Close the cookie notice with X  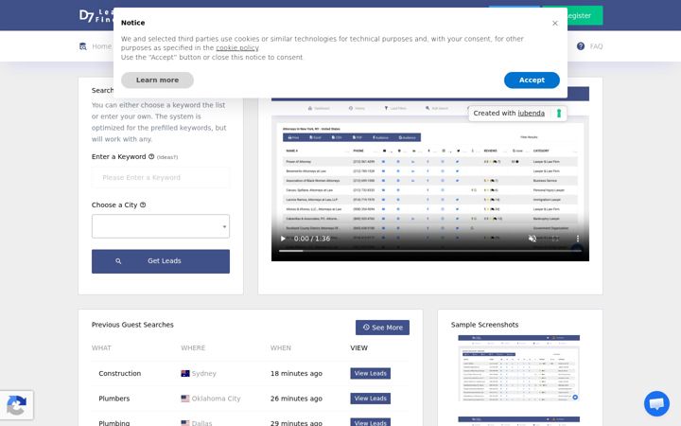pos(554,23)
